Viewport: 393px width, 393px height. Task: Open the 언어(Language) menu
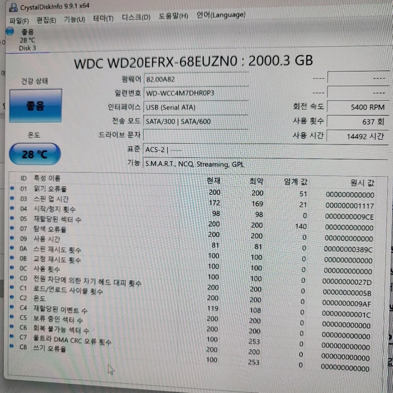(221, 15)
